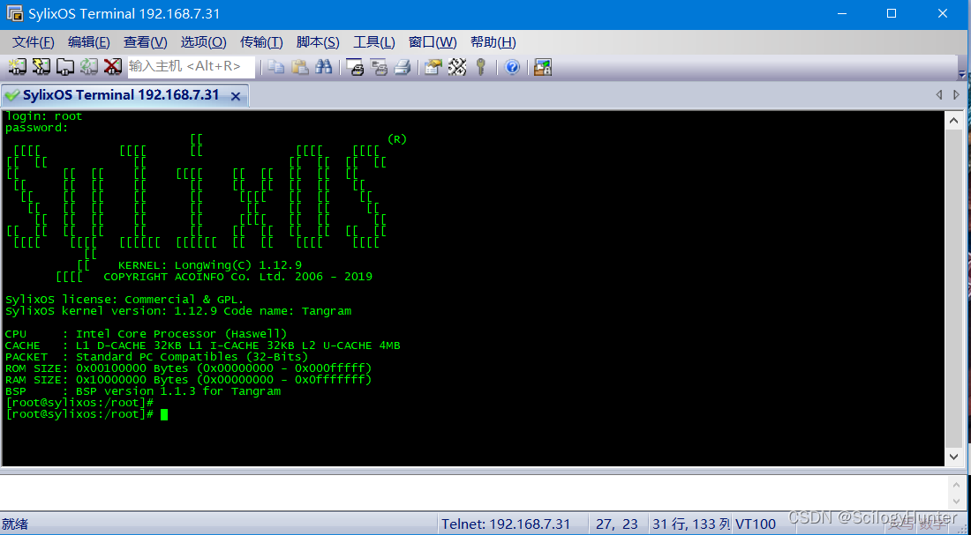971x535 pixels.
Task: Click the Connect session toolbar icon
Action: click(x=18, y=66)
